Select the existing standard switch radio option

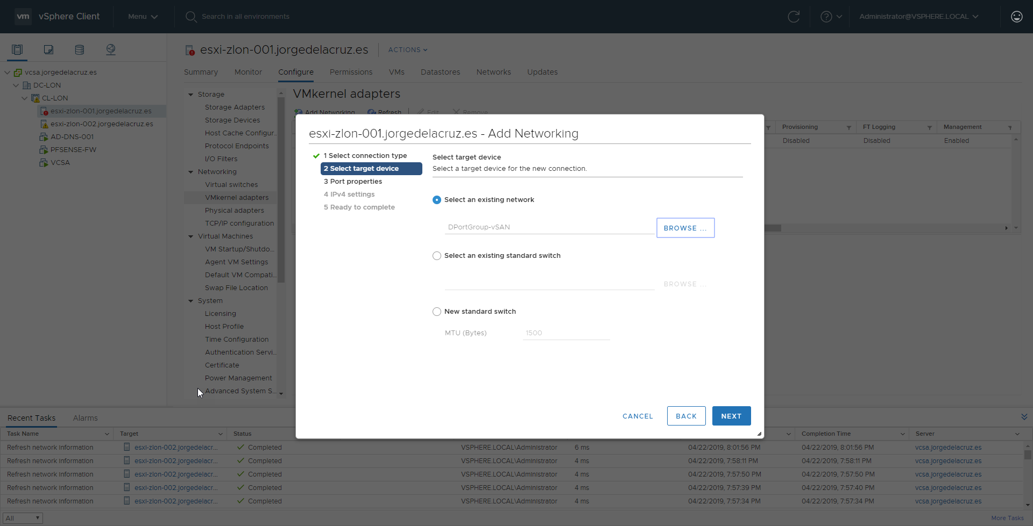437,256
